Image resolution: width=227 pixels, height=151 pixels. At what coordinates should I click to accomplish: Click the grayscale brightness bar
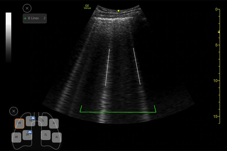[x=8, y=37]
